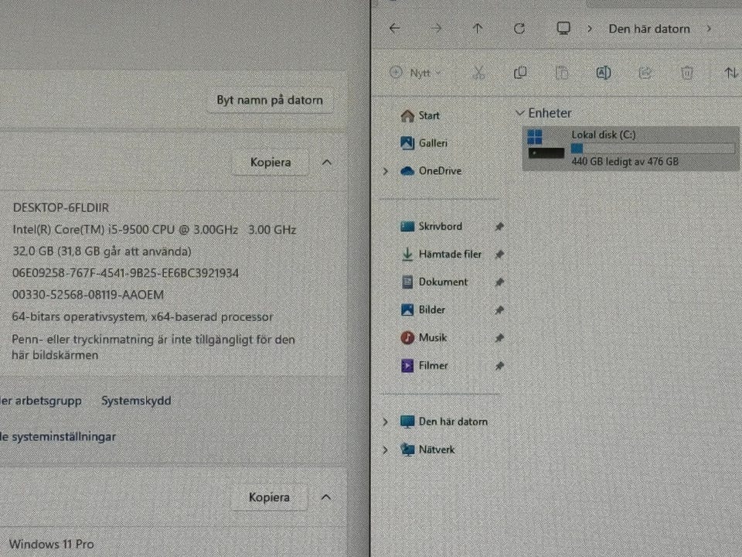This screenshot has height=557, width=742.
Task: Click the Cut scissors icon
Action: [x=478, y=73]
